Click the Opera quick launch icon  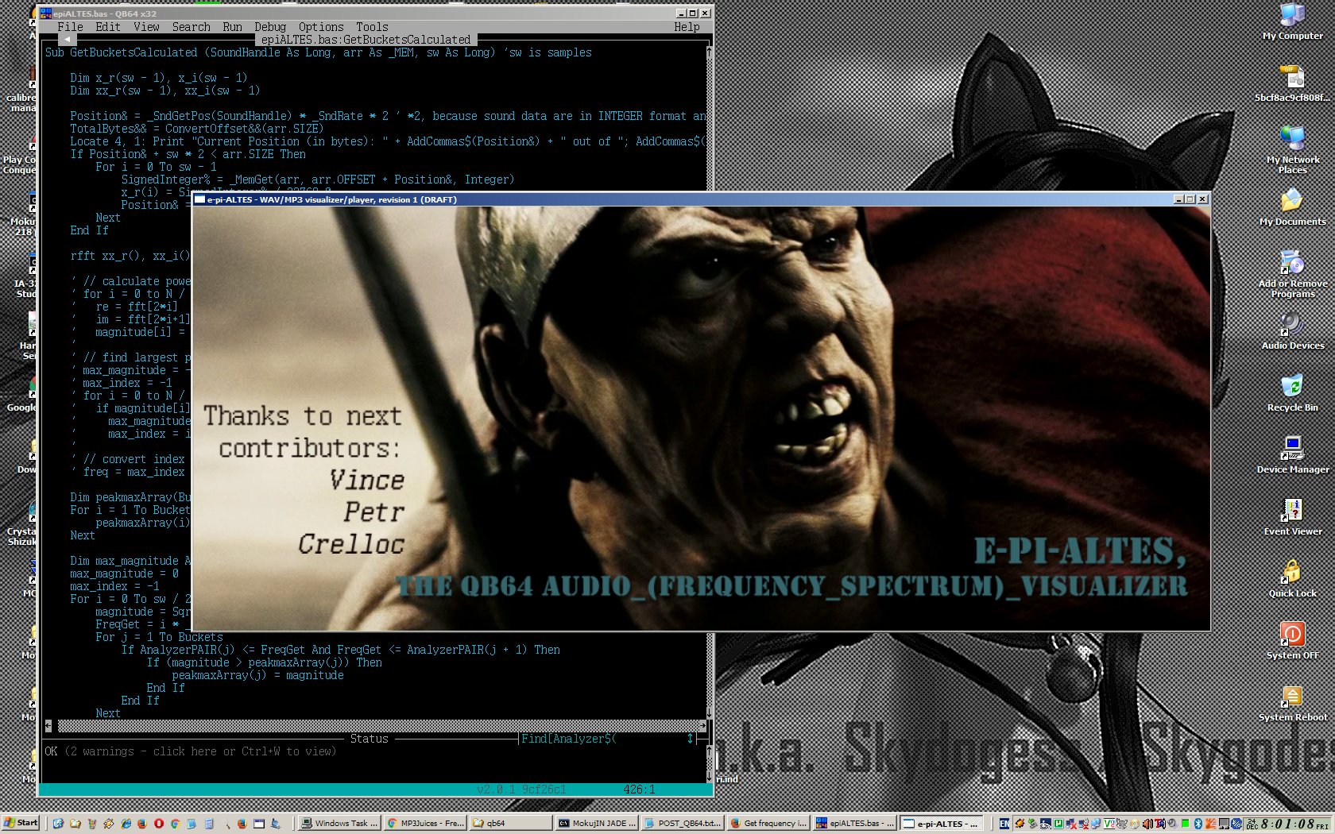pos(158,824)
